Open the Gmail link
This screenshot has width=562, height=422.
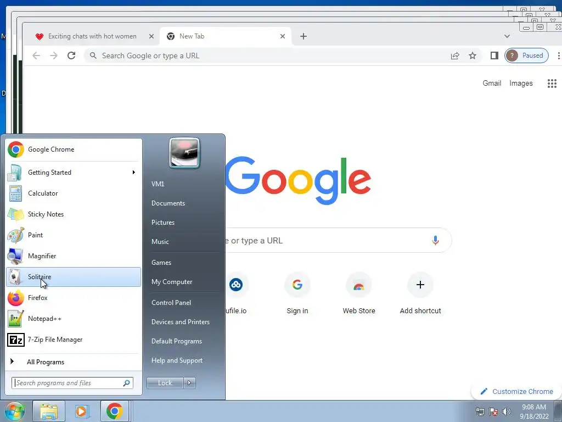click(x=491, y=84)
